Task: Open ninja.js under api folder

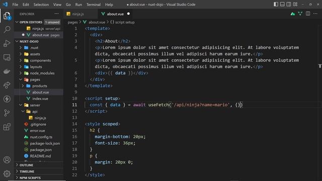Action: [x=40, y=118]
